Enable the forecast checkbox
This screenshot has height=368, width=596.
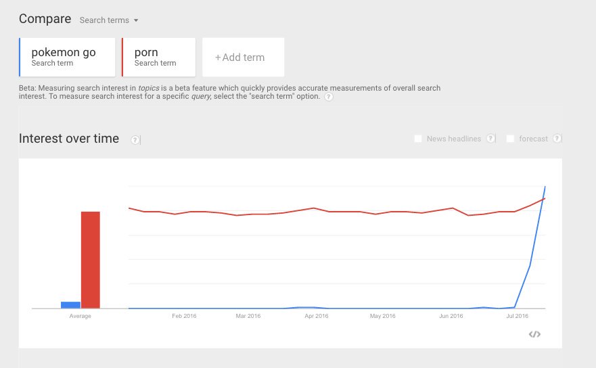(511, 139)
